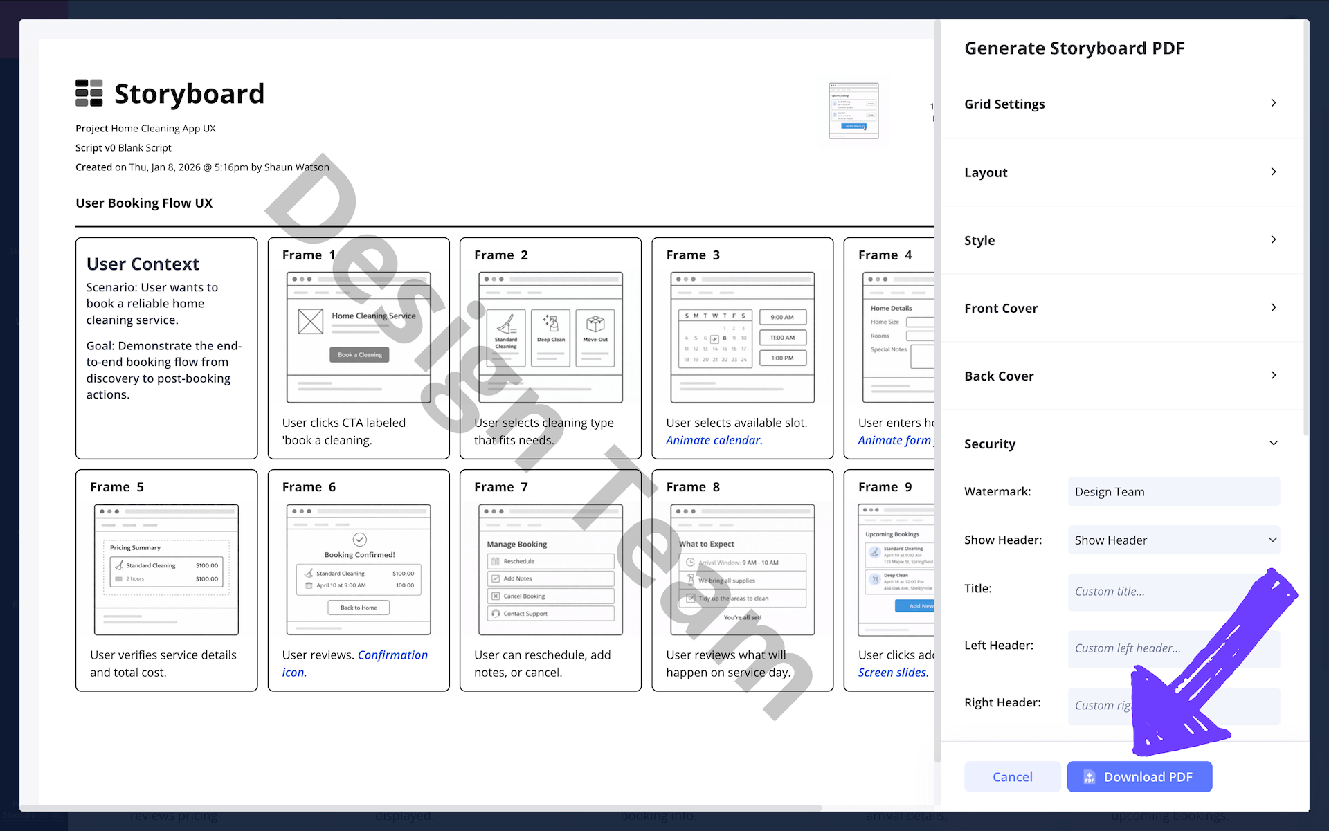Check 'We bring all supplies' in Frame 8

[x=690, y=581]
